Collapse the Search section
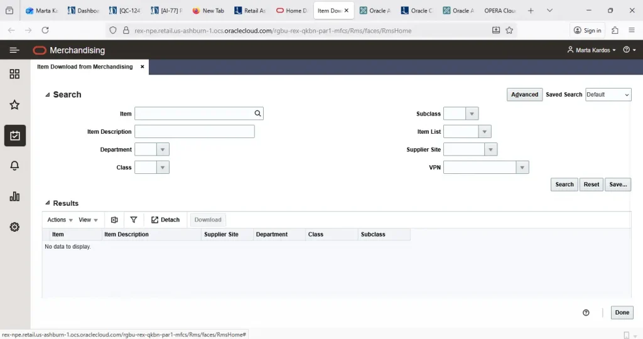Image resolution: width=643 pixels, height=339 pixels. tap(48, 95)
